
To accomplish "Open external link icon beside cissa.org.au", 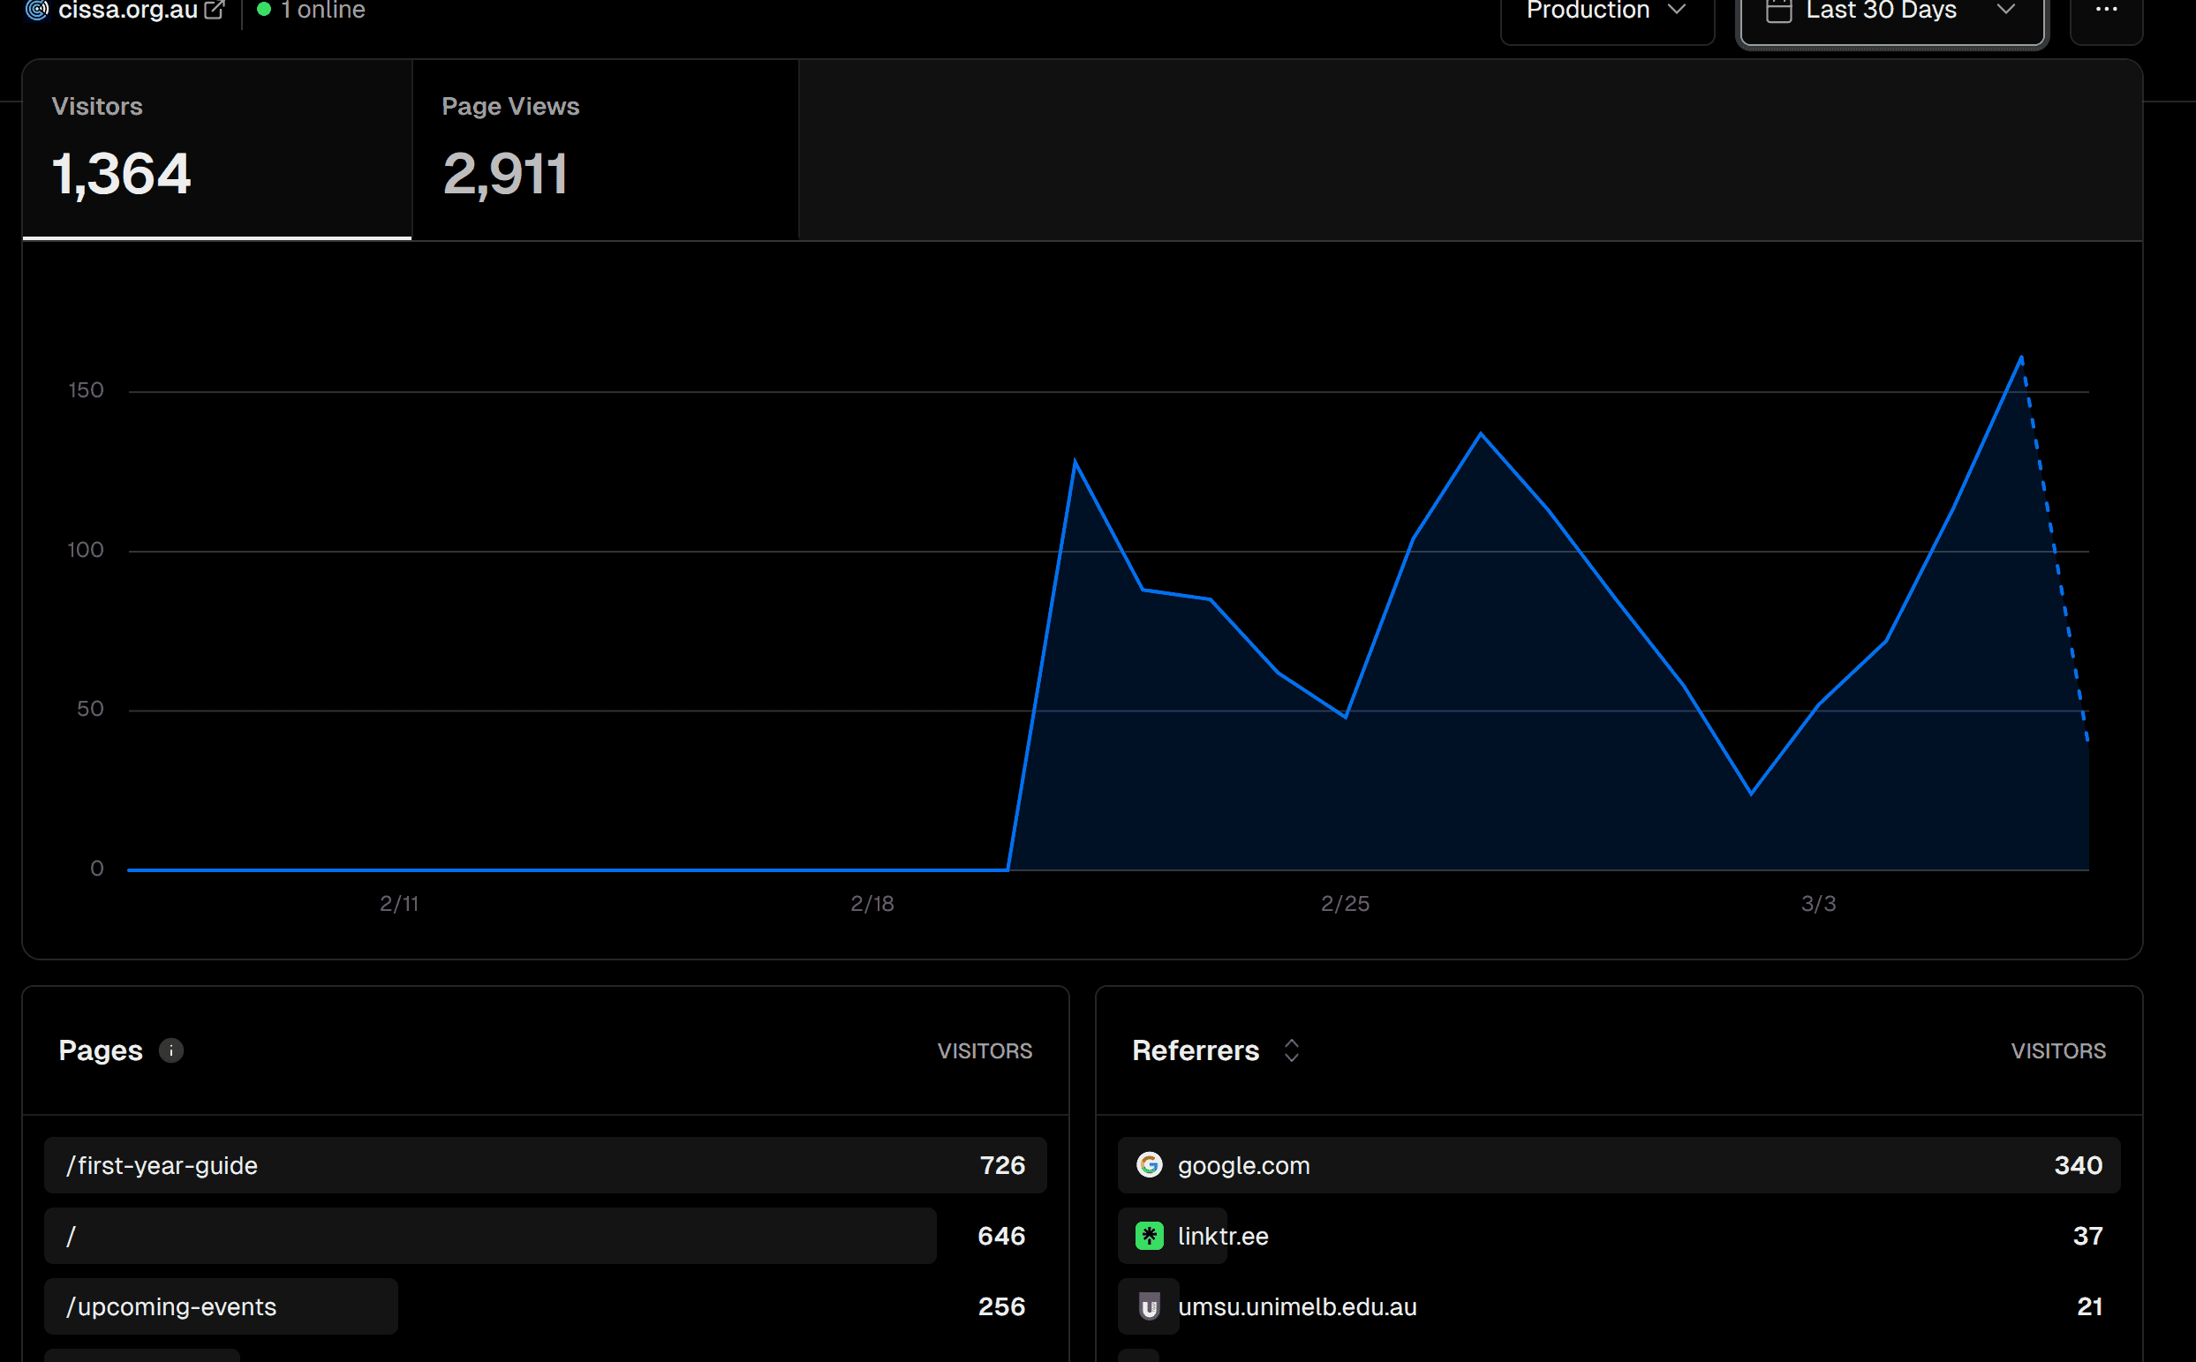I will pos(215,10).
